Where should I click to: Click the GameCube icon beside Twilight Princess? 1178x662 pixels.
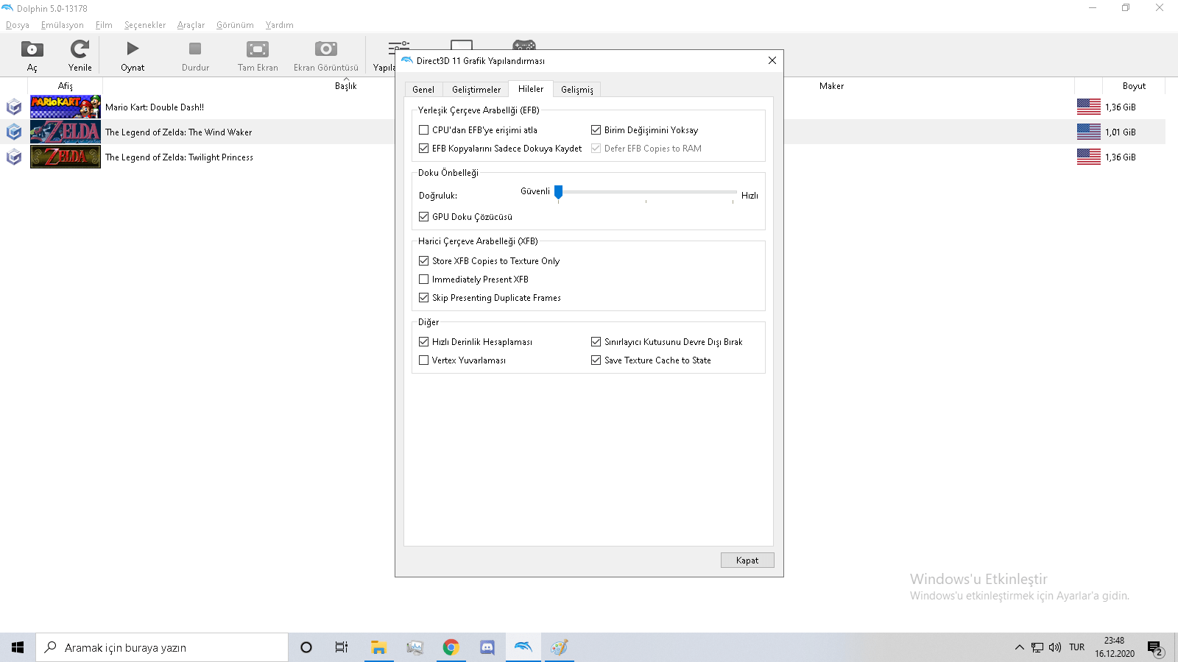pos(14,157)
